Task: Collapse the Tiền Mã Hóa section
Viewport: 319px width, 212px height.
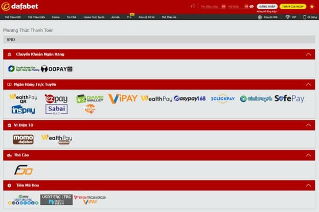Action: 308,185
